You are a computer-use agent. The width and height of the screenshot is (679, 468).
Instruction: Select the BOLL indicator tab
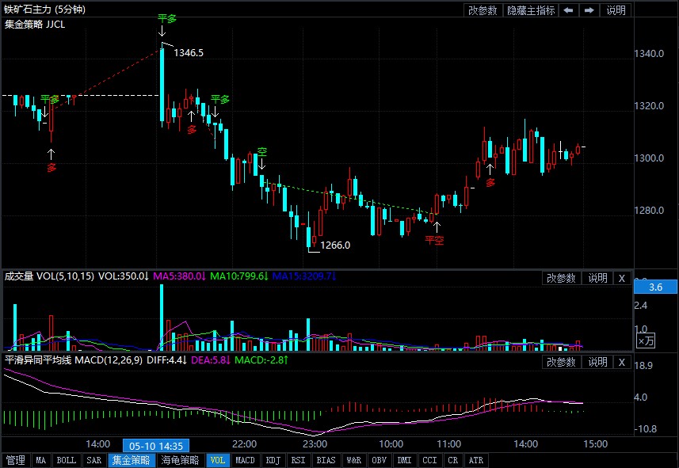coord(67,460)
